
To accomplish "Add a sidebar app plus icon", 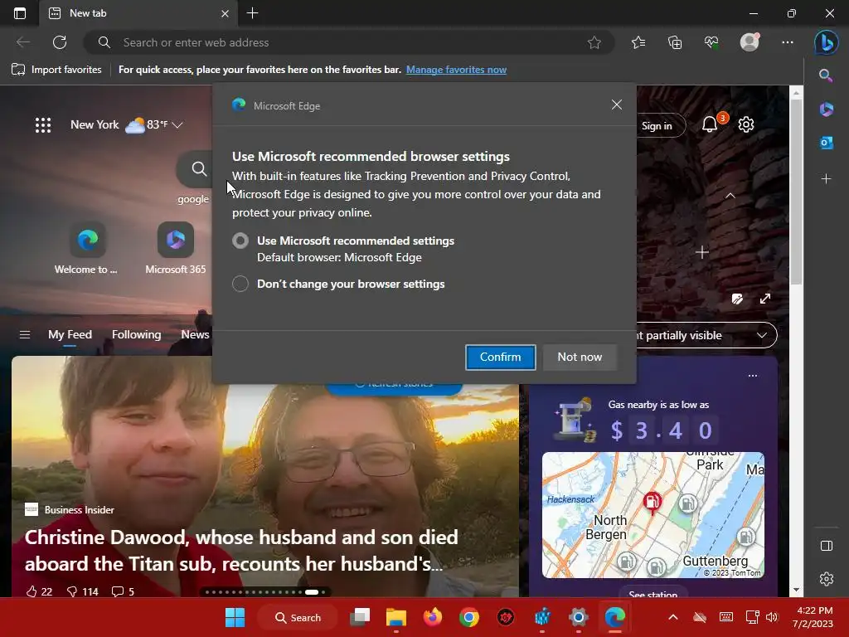I will point(826,178).
